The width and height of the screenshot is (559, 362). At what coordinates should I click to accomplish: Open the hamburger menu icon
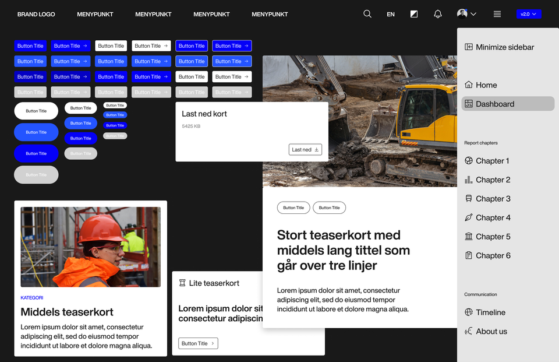point(497,13)
